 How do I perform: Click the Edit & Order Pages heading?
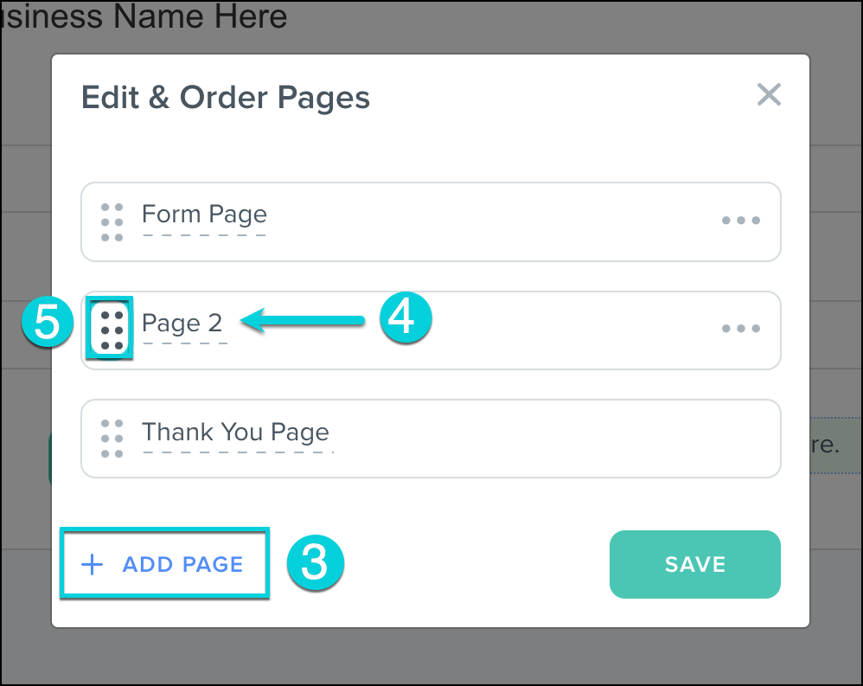click(x=225, y=98)
